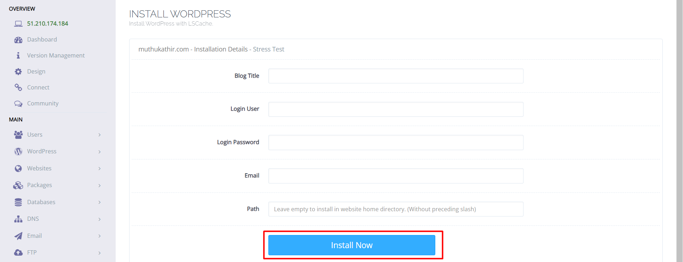Click the DNS sitemap icon
This screenshot has width=683, height=262.
(x=18, y=219)
